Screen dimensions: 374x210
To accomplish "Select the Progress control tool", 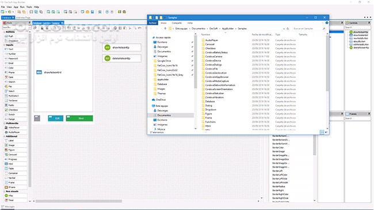I will [x=16, y=159].
